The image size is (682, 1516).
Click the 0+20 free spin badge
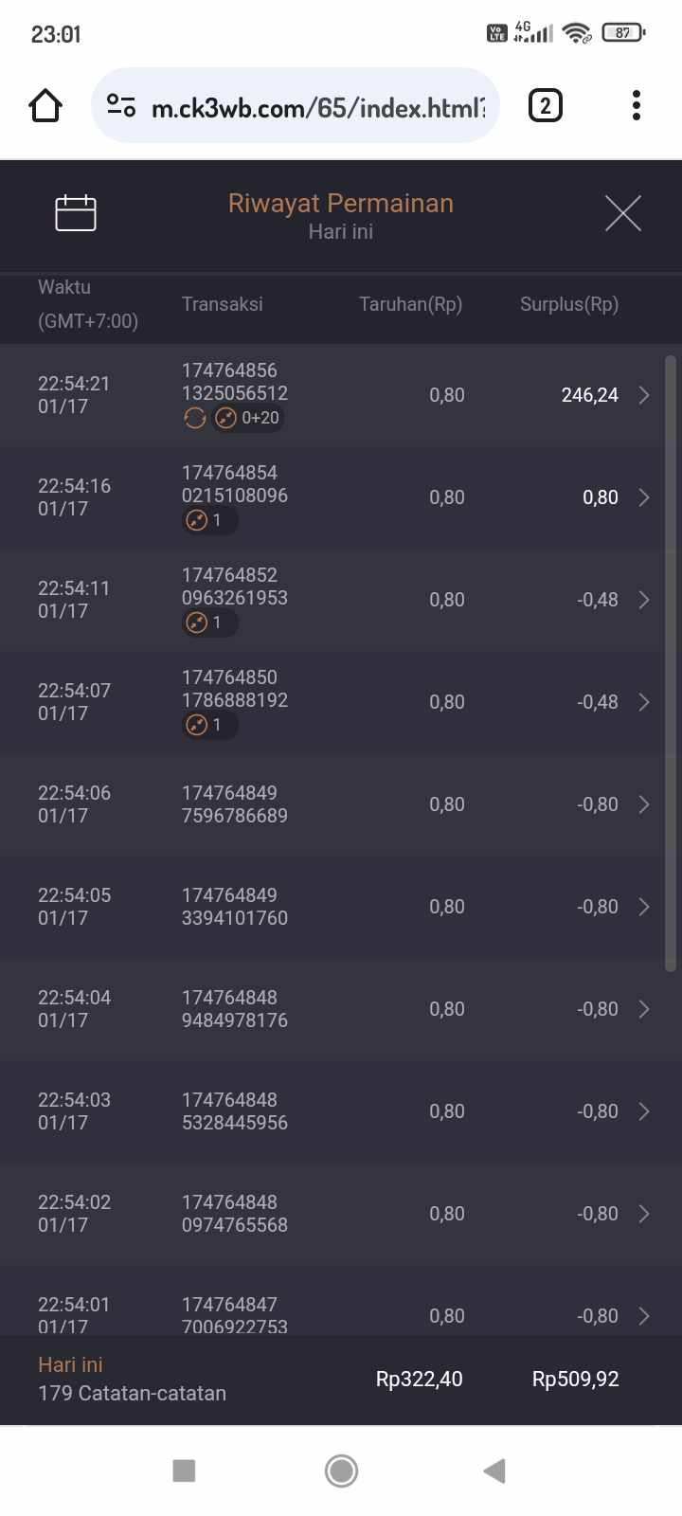coord(248,418)
